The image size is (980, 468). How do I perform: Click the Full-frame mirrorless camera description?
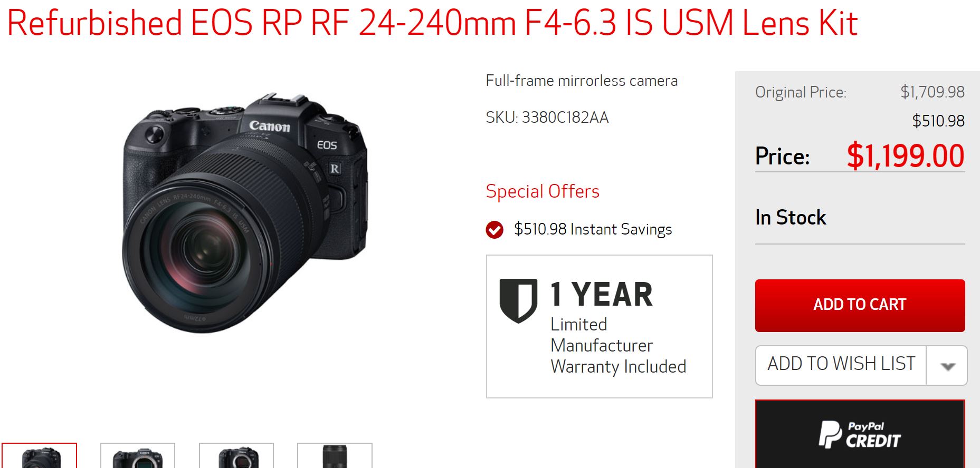[x=582, y=81]
